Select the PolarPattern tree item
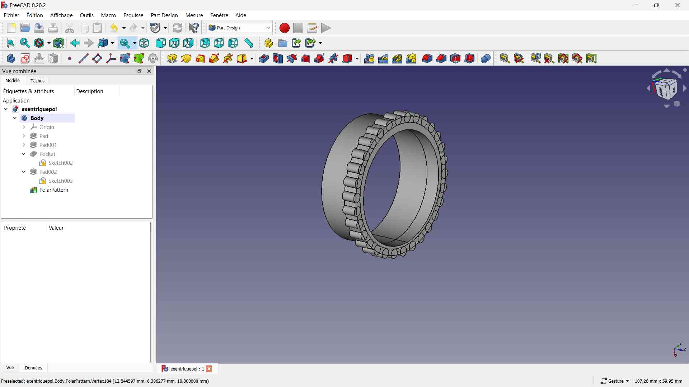 (x=53, y=190)
